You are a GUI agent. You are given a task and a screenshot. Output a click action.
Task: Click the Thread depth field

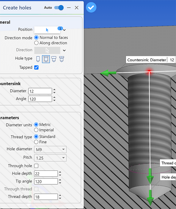(x=46, y=197)
